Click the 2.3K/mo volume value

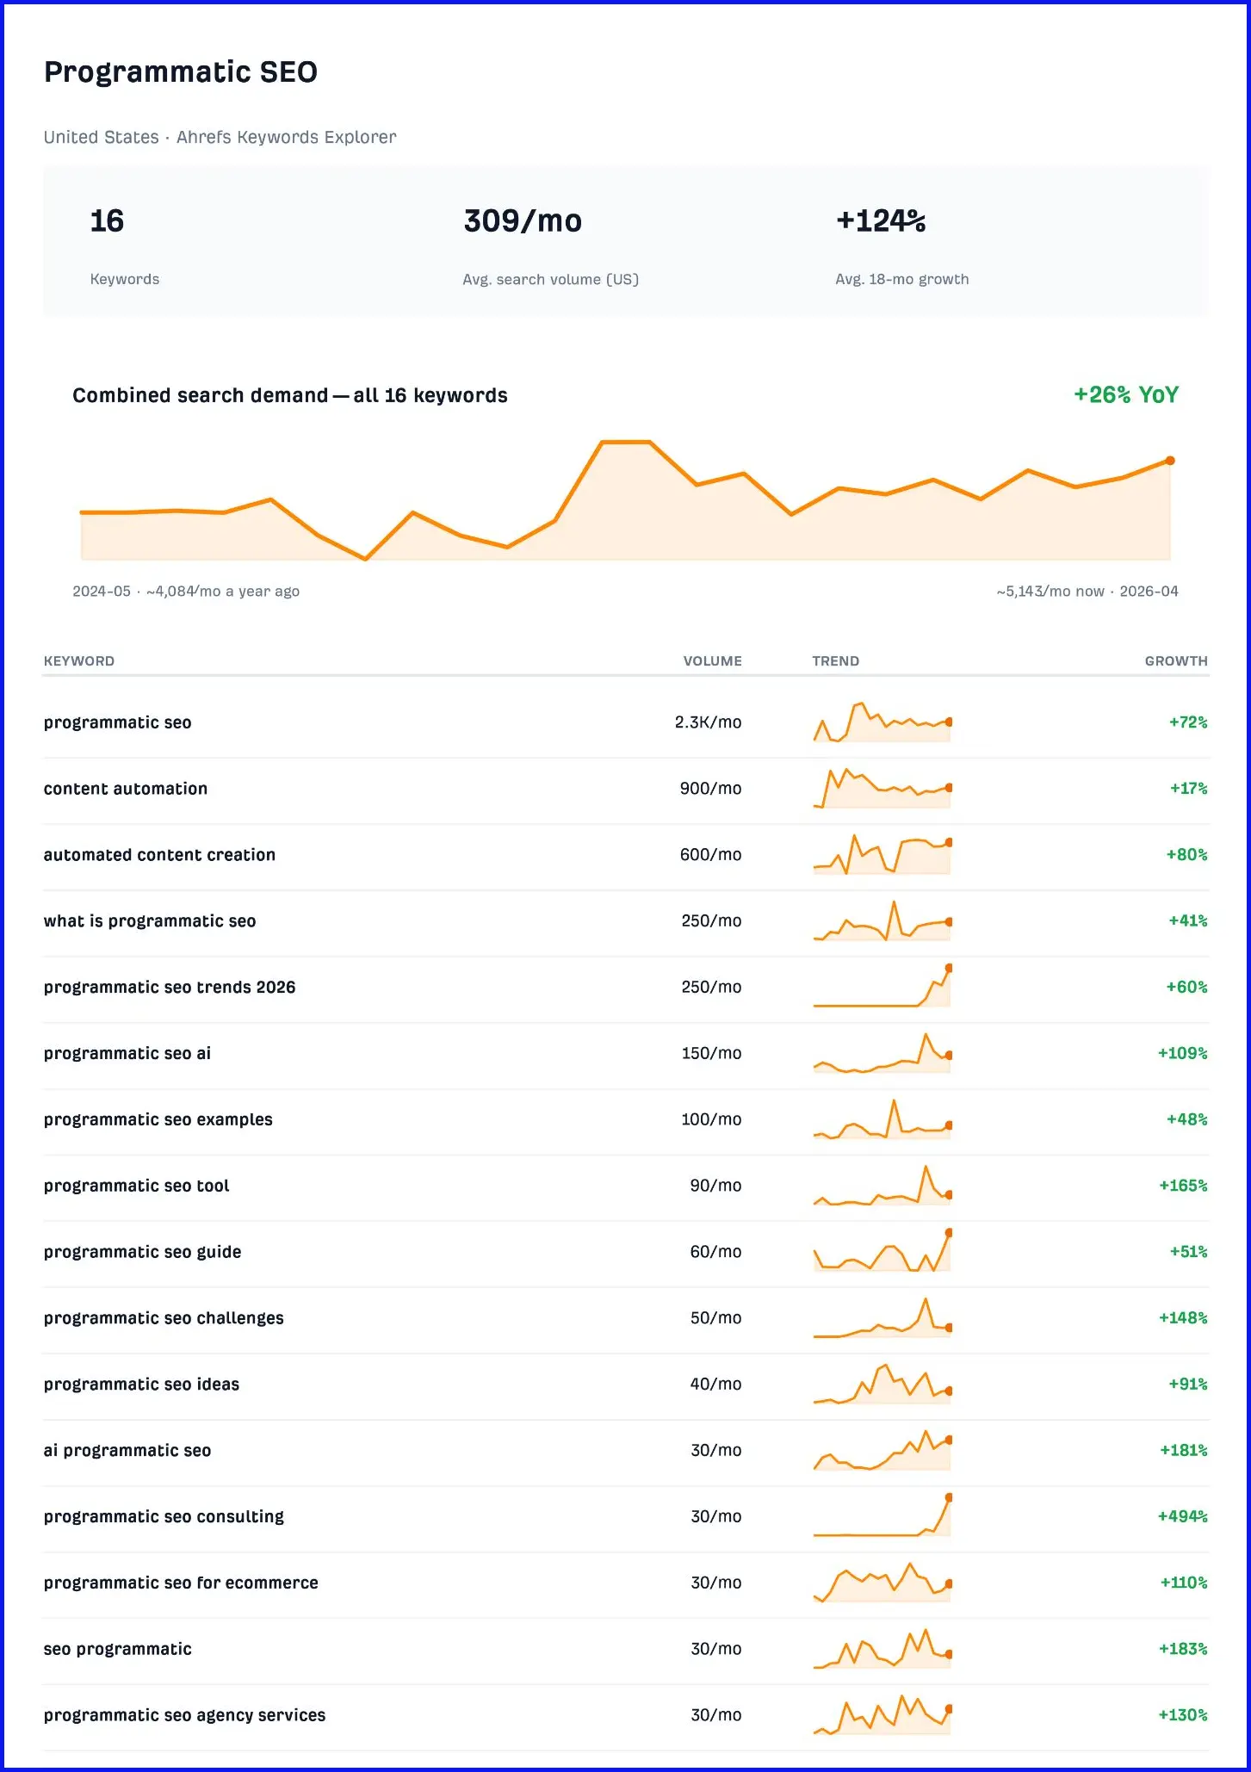pyautogui.click(x=709, y=722)
